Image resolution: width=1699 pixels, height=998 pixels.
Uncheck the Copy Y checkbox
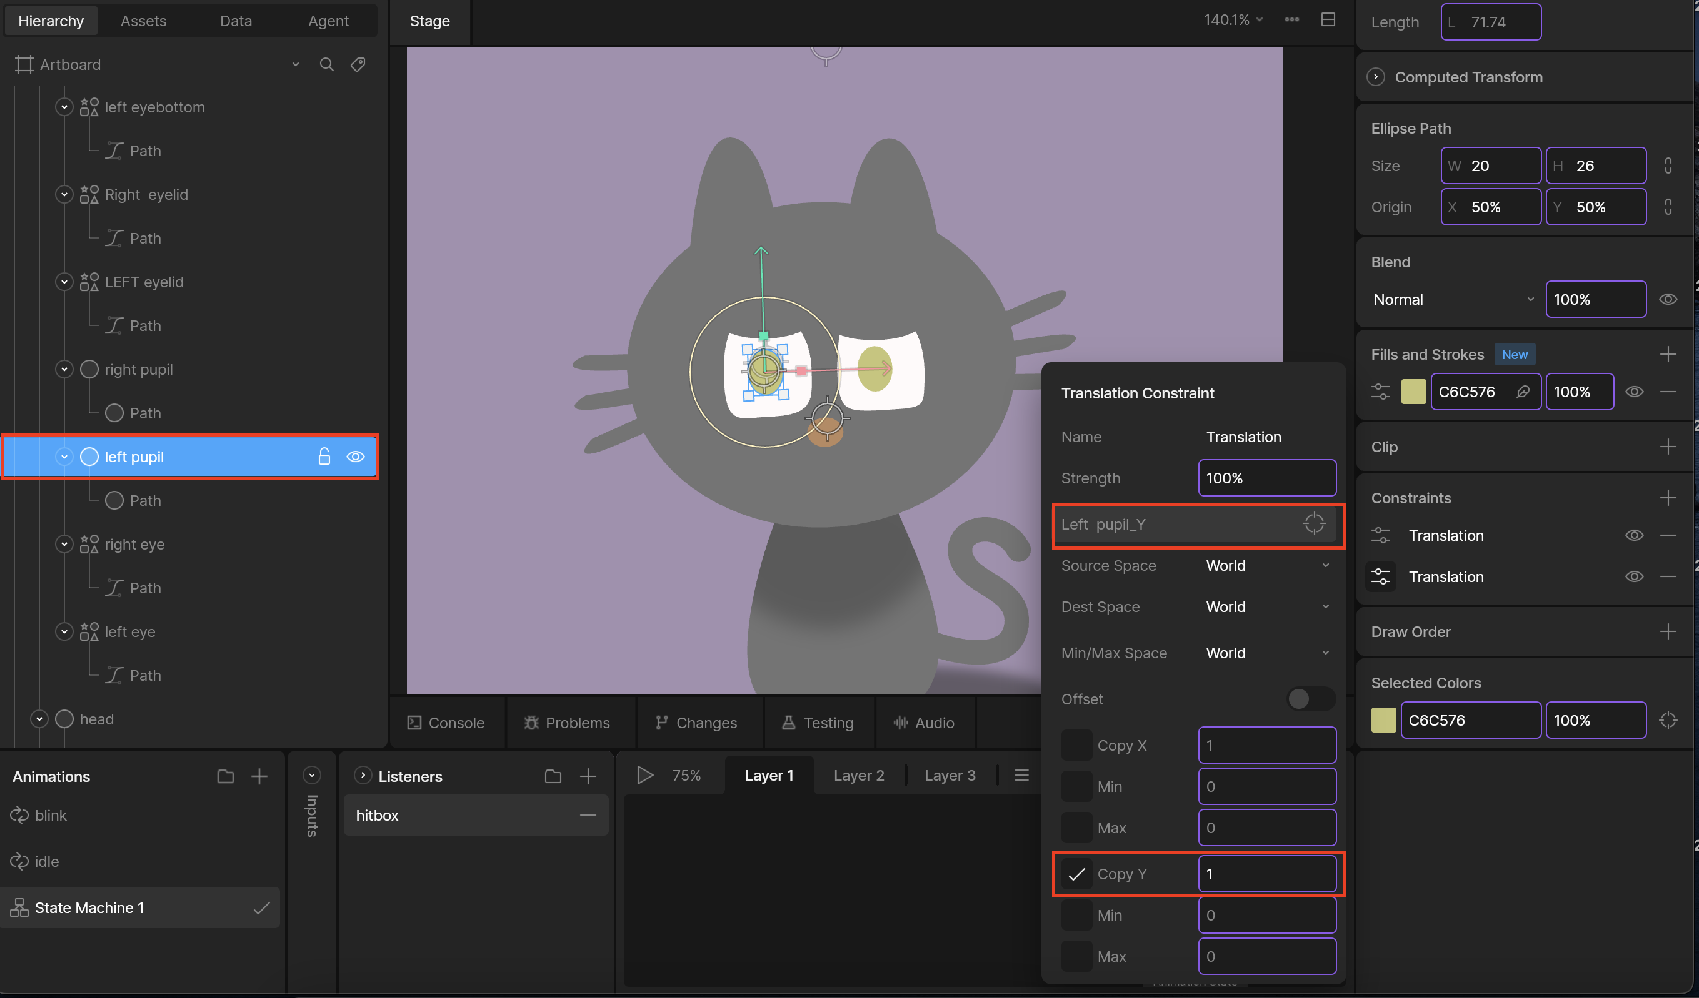[x=1076, y=874]
